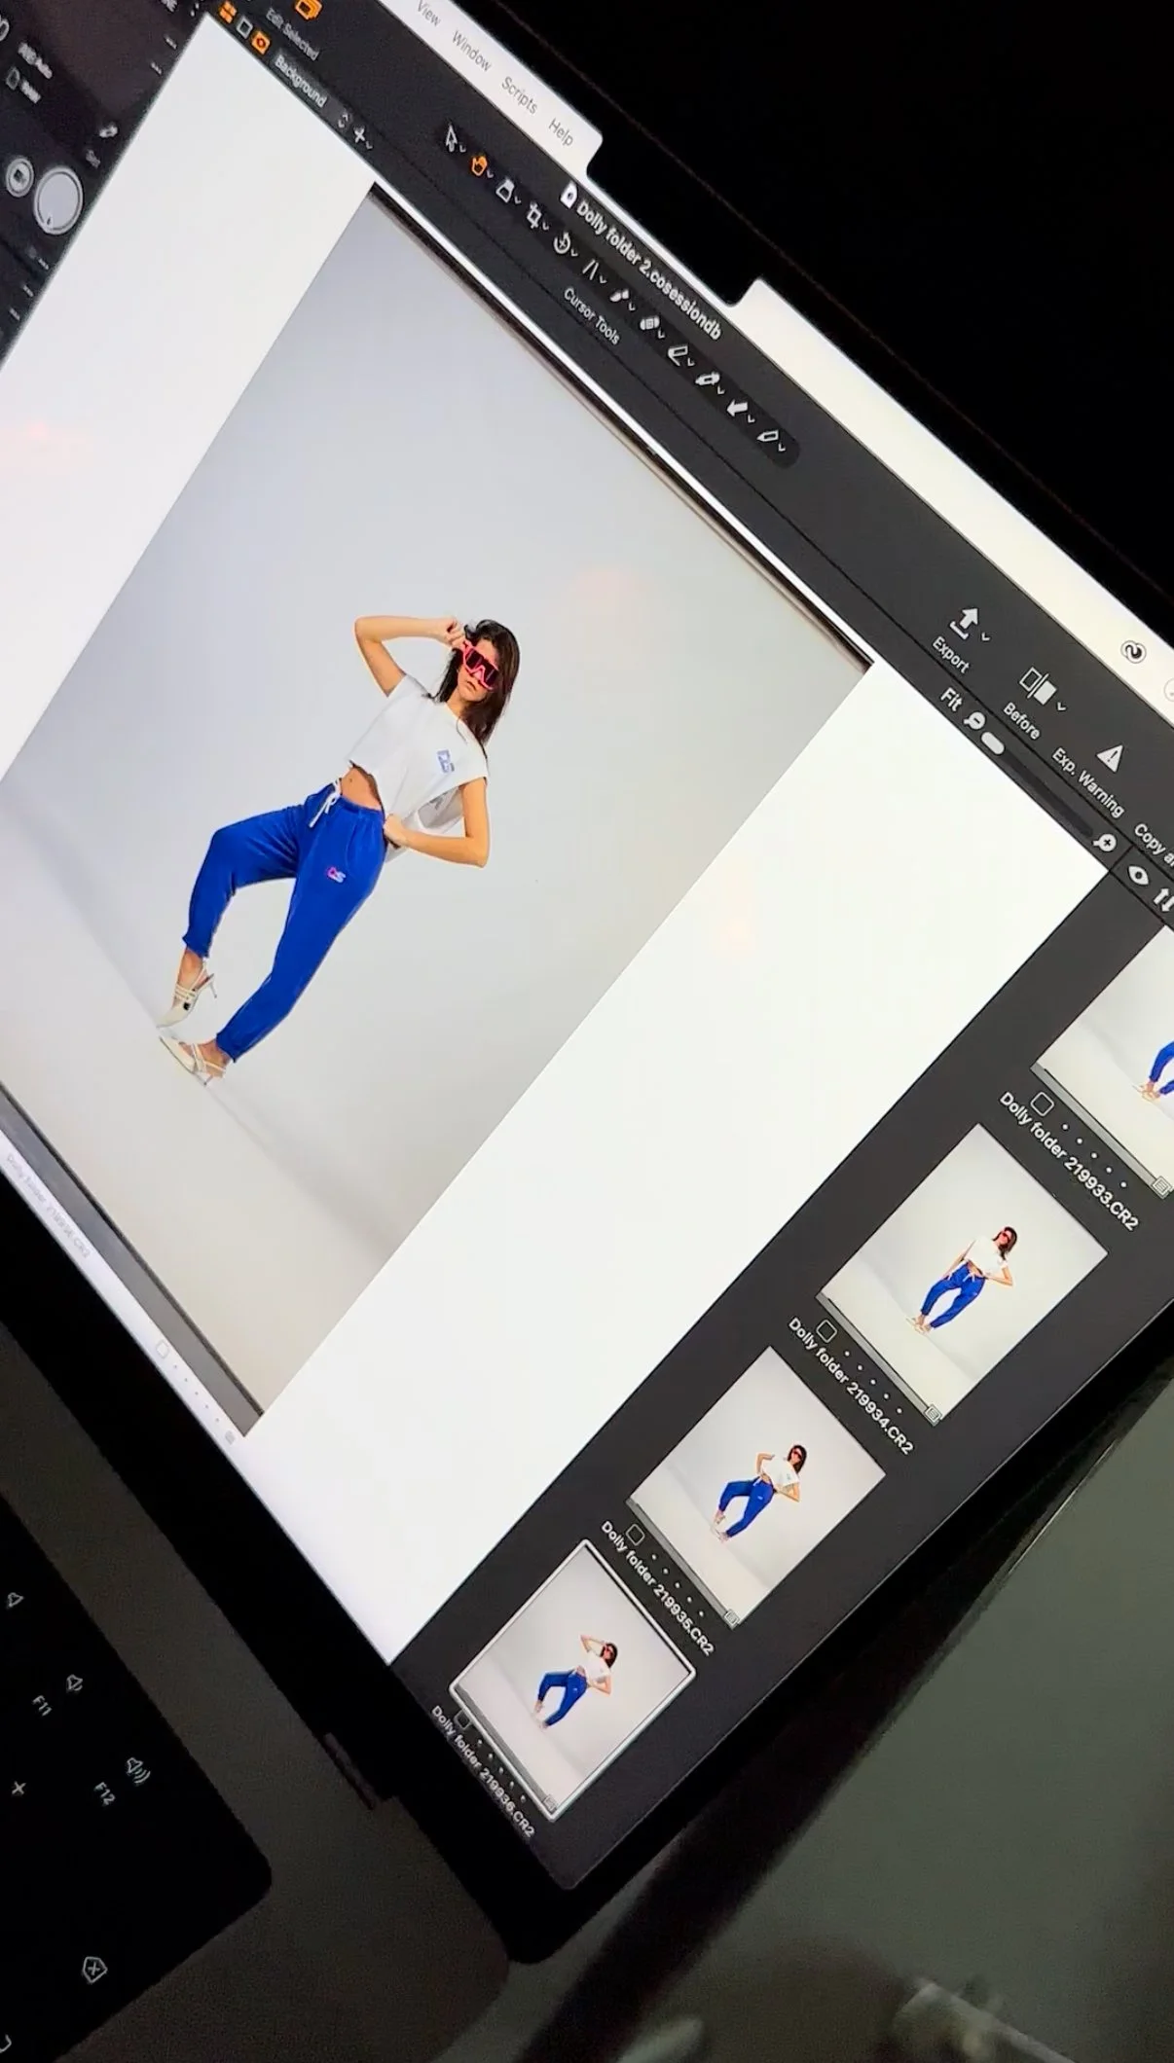Open the Before button dropdown arrow

[1060, 706]
